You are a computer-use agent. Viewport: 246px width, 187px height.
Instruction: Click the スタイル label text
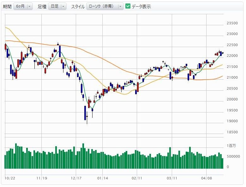78,6
